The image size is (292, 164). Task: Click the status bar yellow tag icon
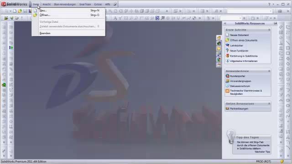[282, 161]
